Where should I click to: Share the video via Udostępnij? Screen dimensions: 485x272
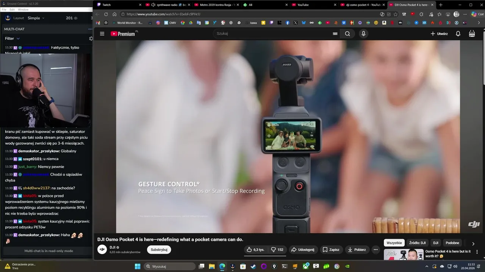[302, 250]
